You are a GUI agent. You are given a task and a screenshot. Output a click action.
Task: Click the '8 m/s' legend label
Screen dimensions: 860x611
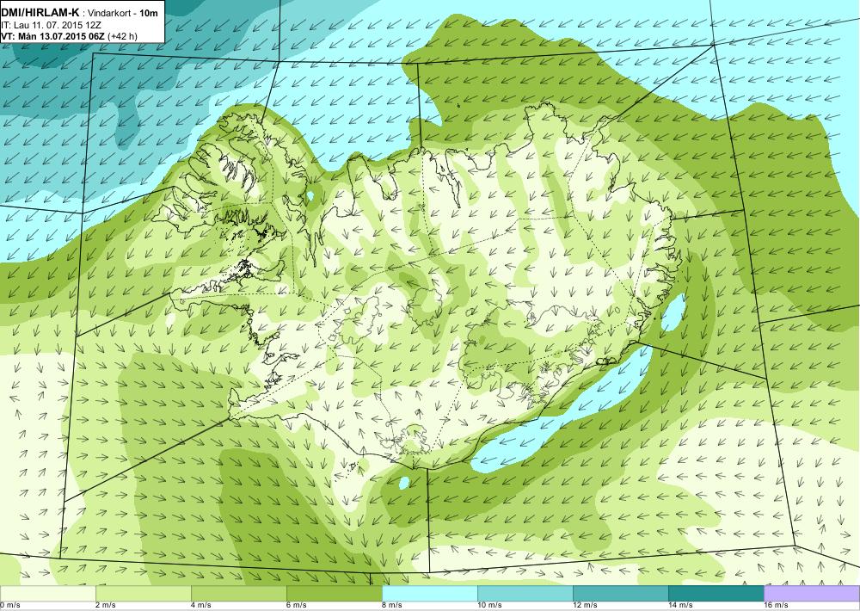coord(392,605)
